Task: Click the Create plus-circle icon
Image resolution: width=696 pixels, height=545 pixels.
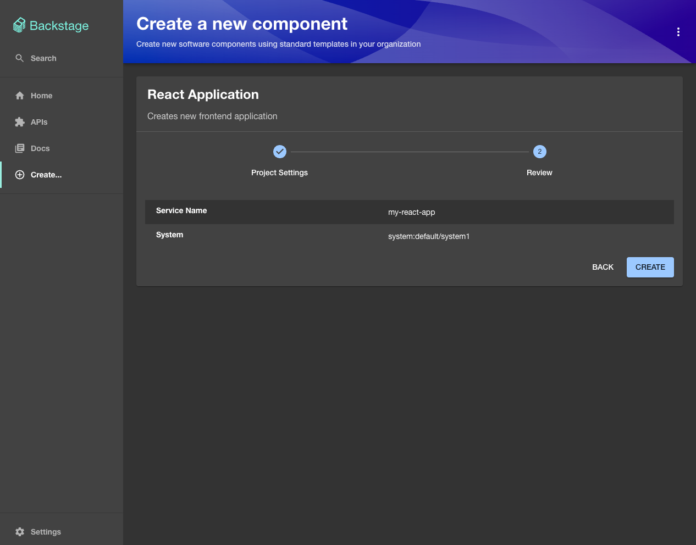Action: pyautogui.click(x=20, y=175)
